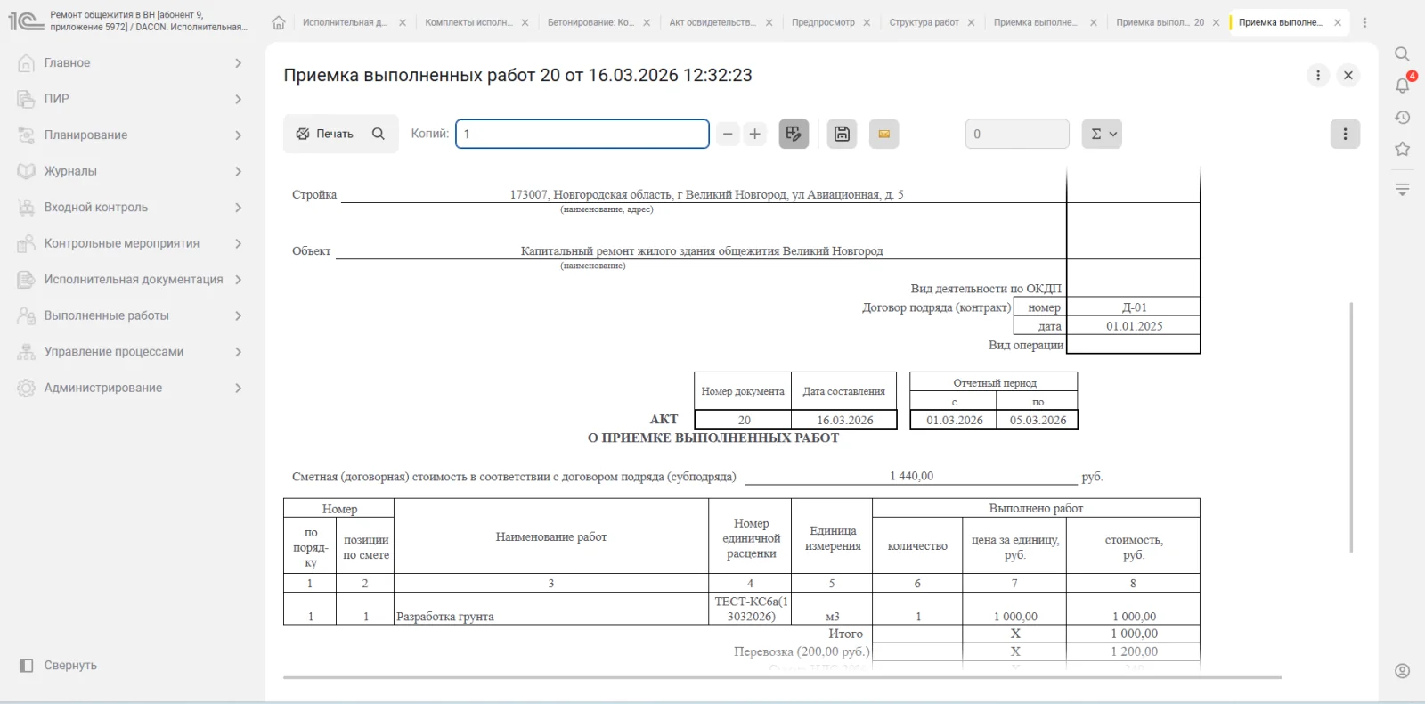The width and height of the screenshot is (1425, 704).
Task: Close the form with the X beside the title
Action: coord(1348,76)
